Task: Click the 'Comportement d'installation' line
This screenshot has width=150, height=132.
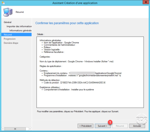Action: (69, 89)
